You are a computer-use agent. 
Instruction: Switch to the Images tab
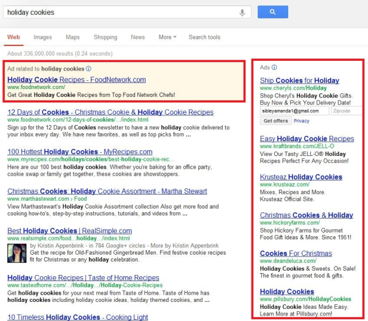click(43, 37)
